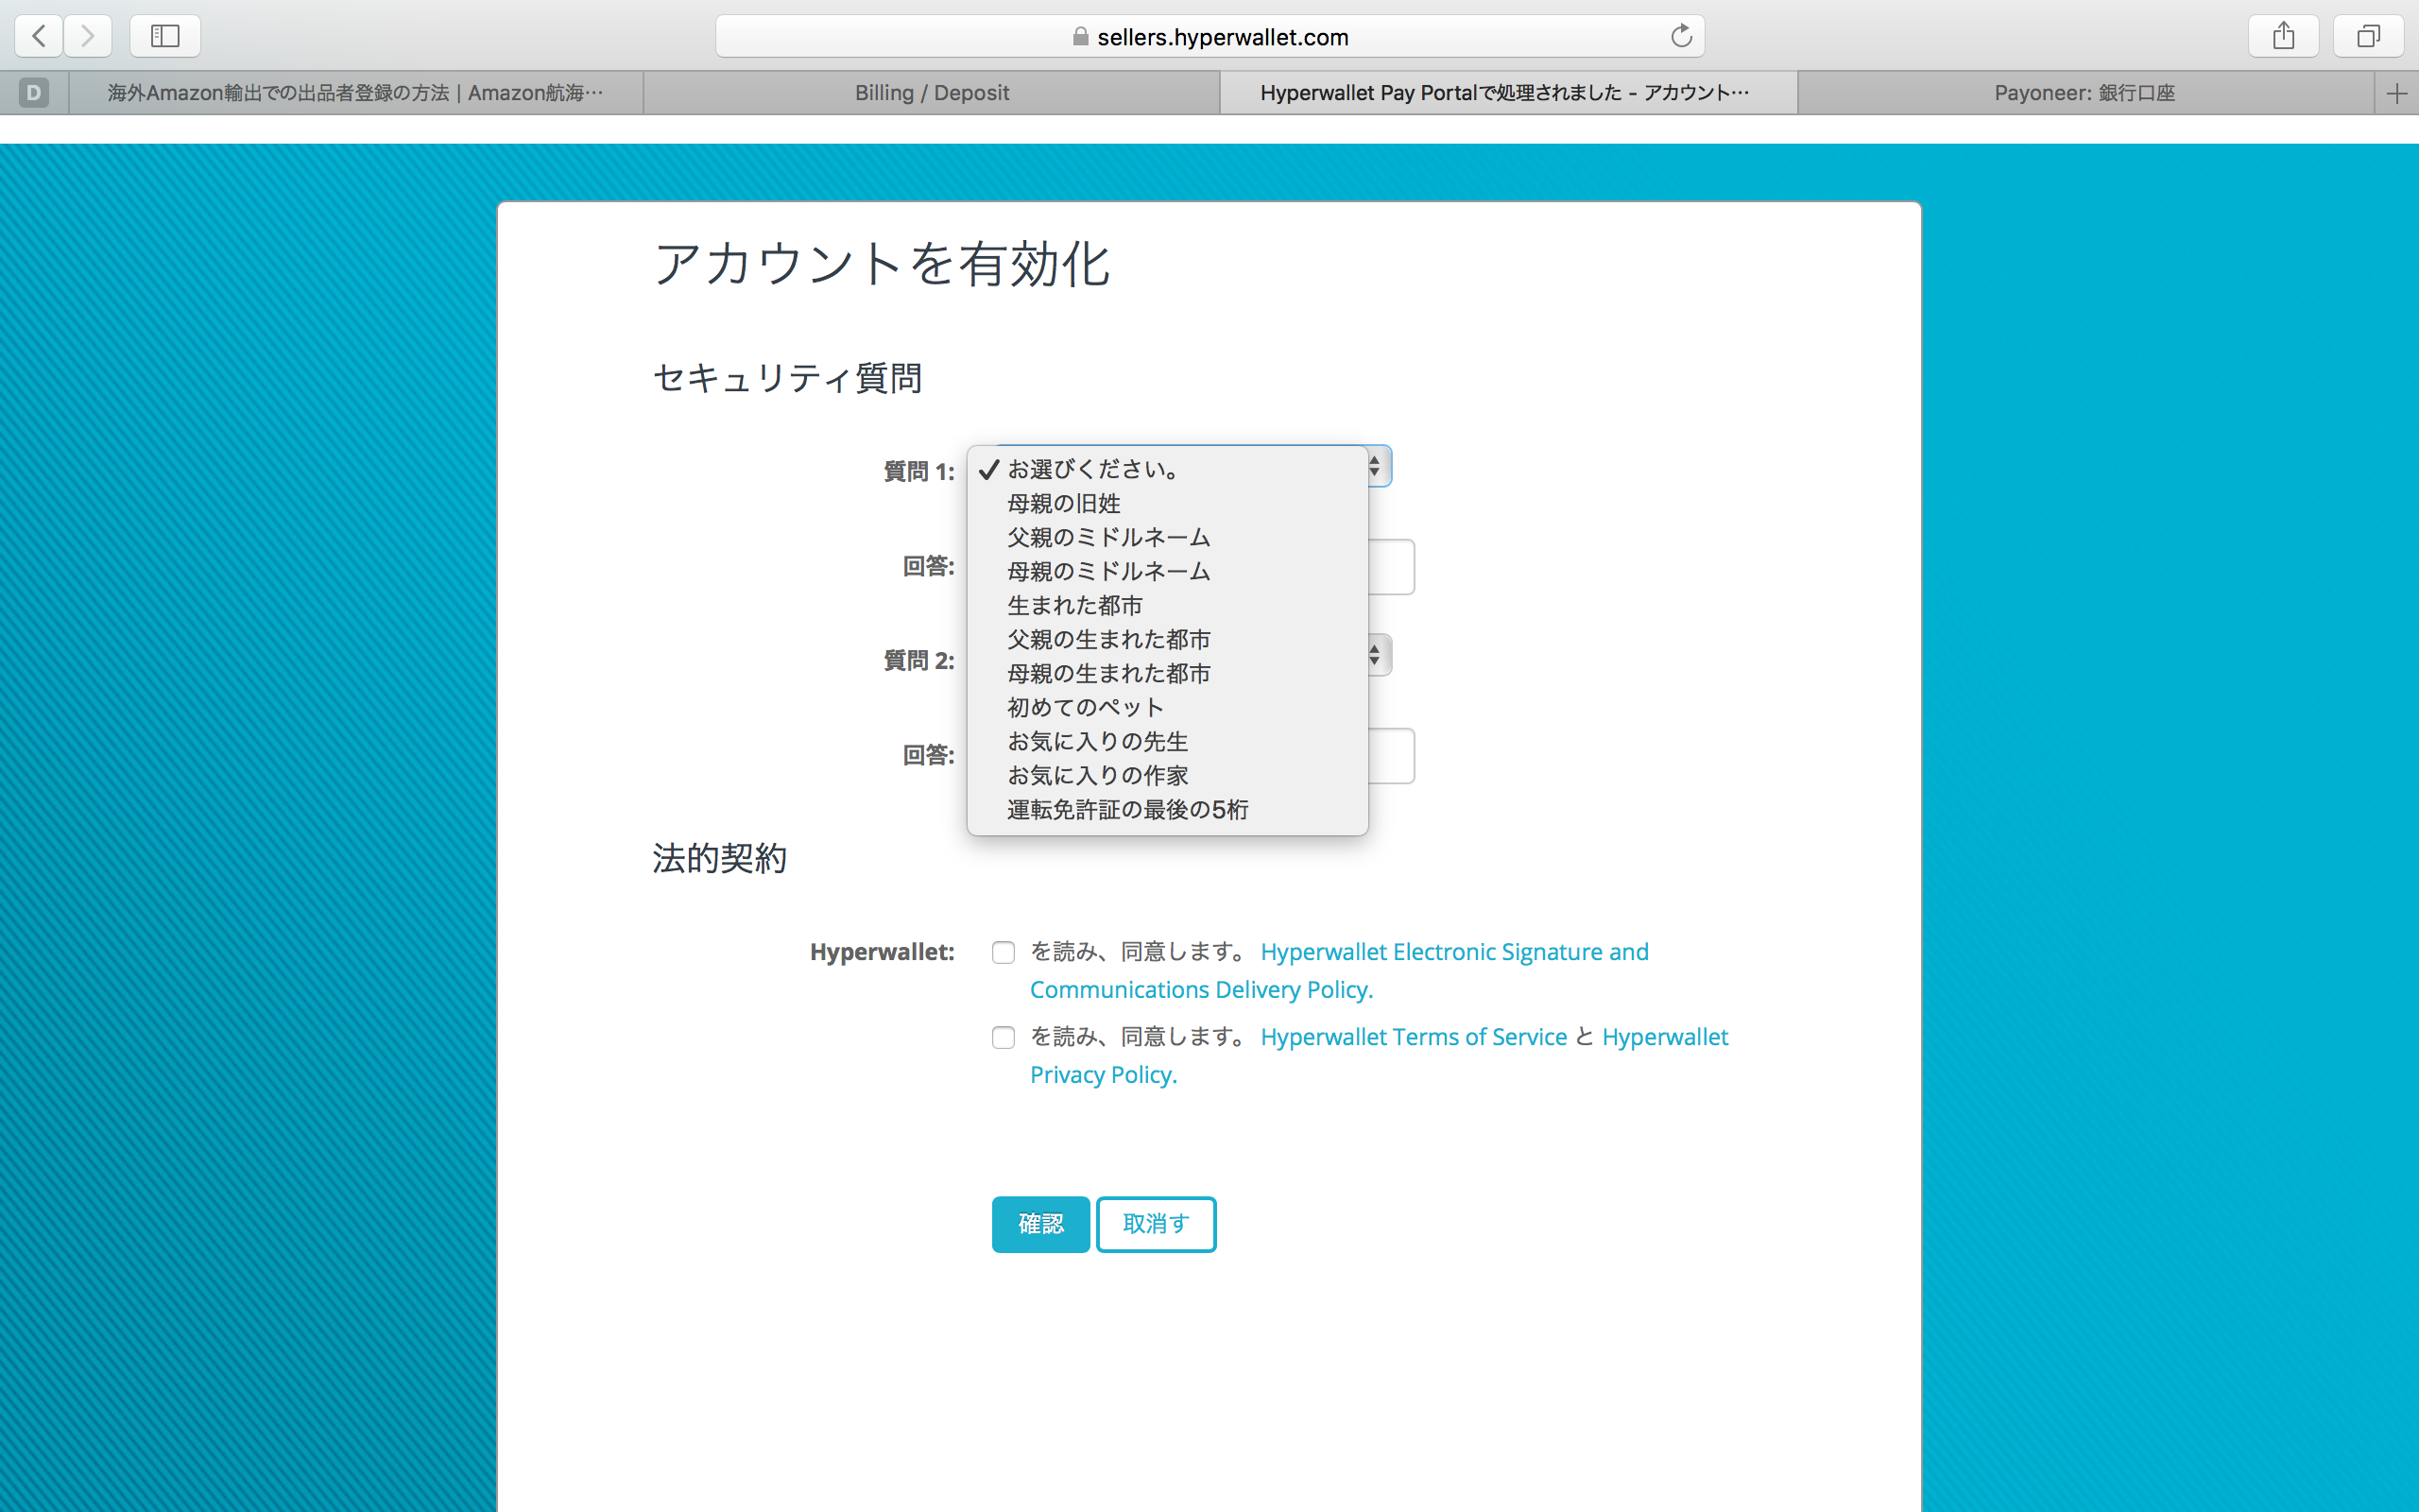
Task: Show all tabs overview
Action: [x=2368, y=36]
